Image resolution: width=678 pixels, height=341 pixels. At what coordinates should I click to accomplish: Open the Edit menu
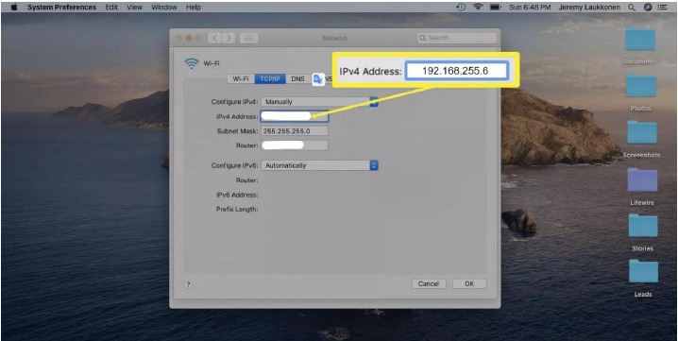click(x=111, y=8)
